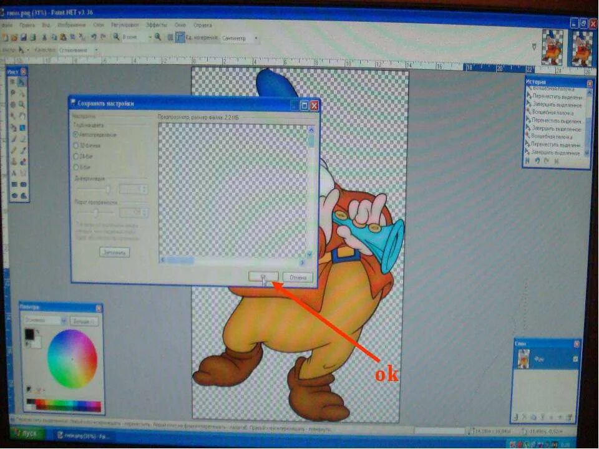Open the image list dropdown arrow

(534, 47)
